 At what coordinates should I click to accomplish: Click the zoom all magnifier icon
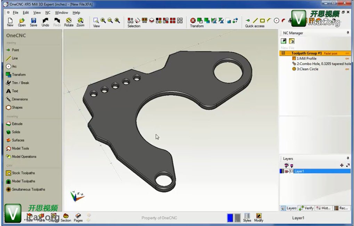coord(117,20)
